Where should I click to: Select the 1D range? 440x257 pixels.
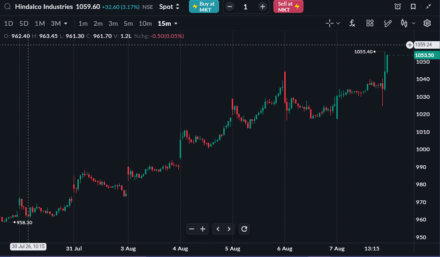(9, 23)
